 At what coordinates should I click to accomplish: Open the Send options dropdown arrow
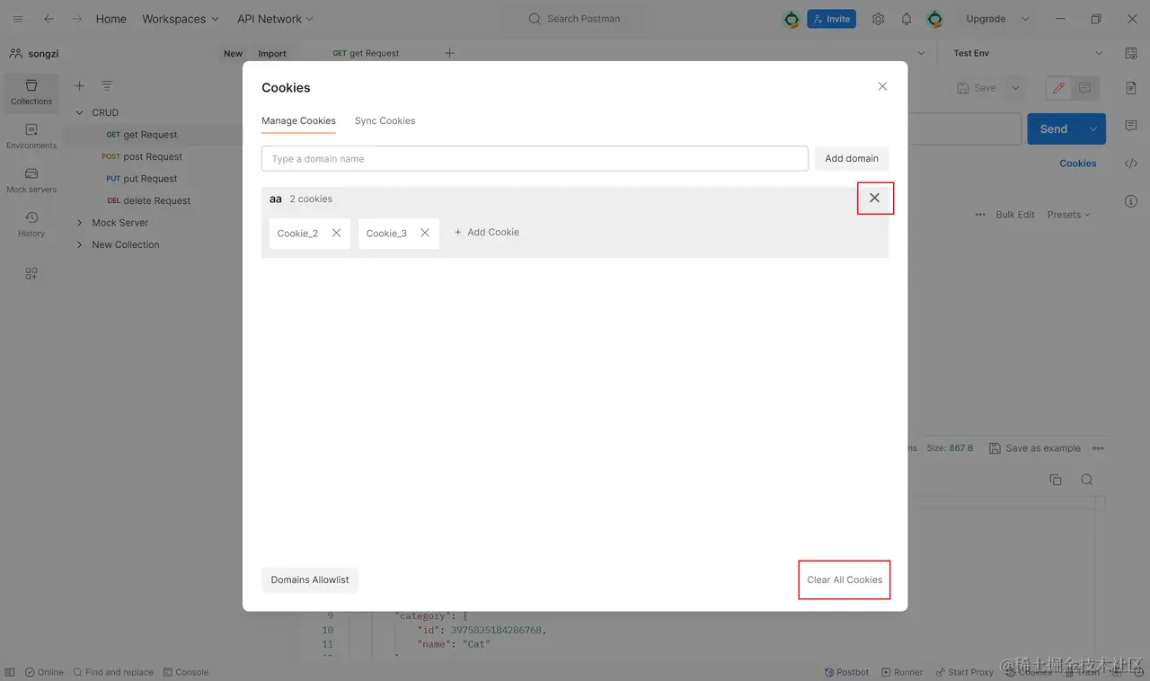tap(1093, 129)
